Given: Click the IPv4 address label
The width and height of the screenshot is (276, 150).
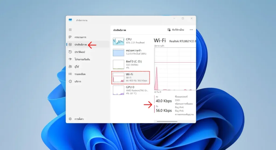Looking at the screenshot, I should [179, 107].
